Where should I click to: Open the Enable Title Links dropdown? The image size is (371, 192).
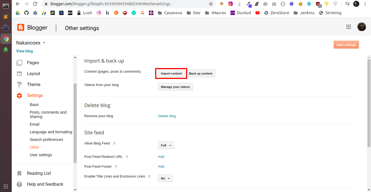[165, 178]
